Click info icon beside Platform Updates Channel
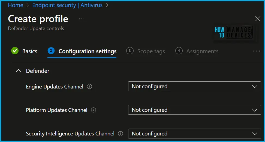265x142 pixels. click(94, 110)
